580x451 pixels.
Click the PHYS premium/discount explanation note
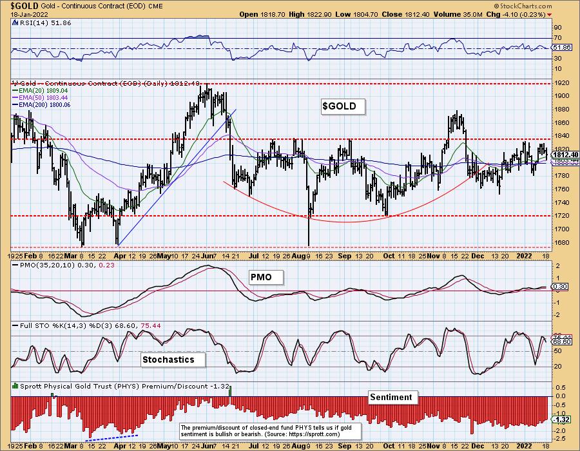coord(271,431)
